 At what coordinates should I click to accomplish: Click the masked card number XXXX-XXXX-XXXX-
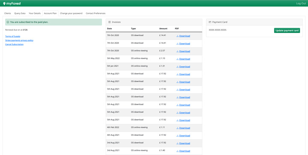(x=218, y=30)
